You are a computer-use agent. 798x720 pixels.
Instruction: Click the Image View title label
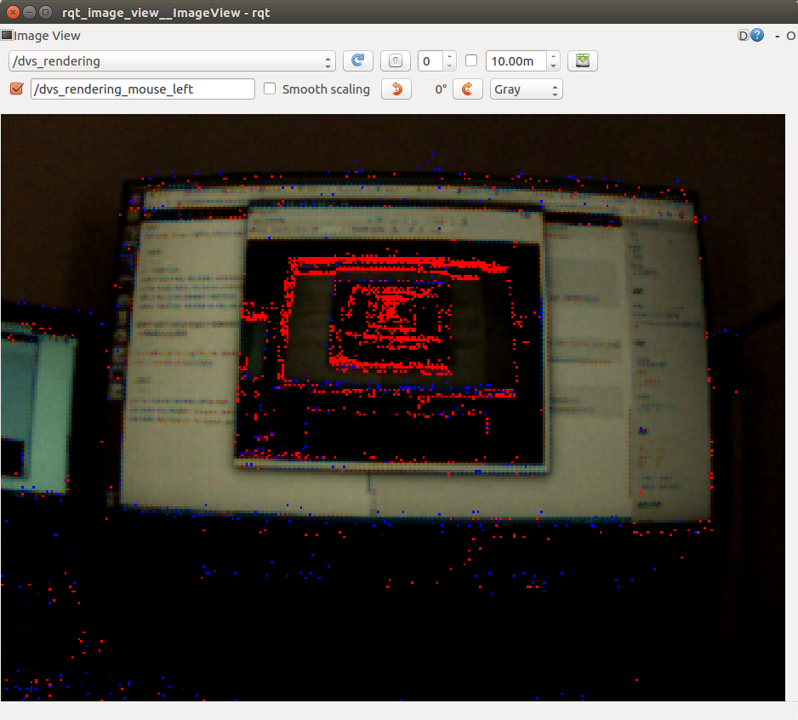click(x=47, y=36)
